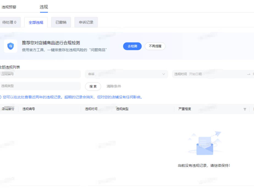The height and width of the screenshot is (192, 254).
Task: Click the 违规时间 column header
Action: click(91, 109)
